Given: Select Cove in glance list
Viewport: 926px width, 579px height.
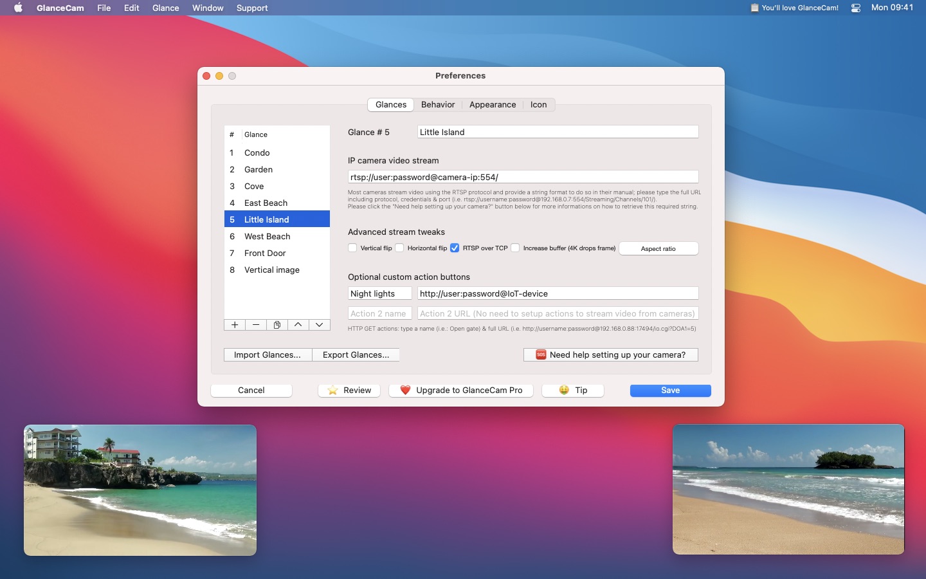Looking at the screenshot, I should pyautogui.click(x=277, y=186).
